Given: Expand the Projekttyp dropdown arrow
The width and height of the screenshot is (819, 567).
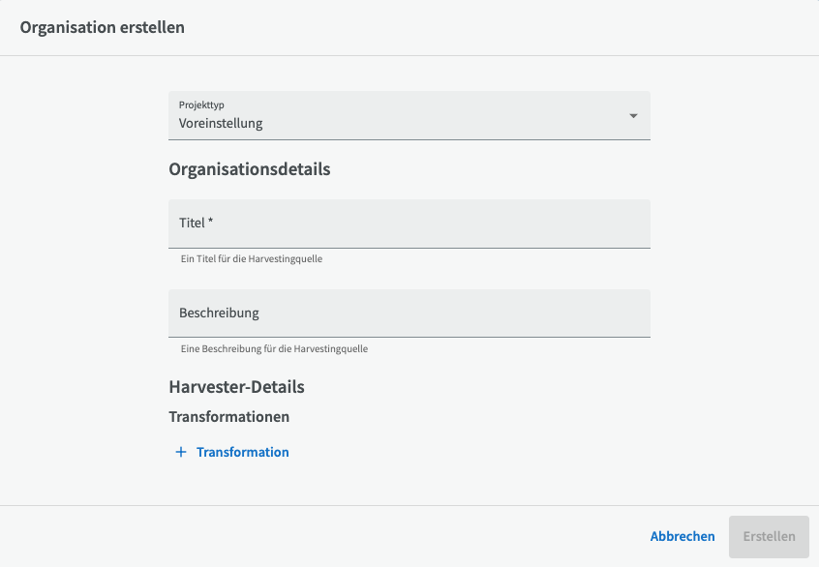Looking at the screenshot, I should pos(633,116).
